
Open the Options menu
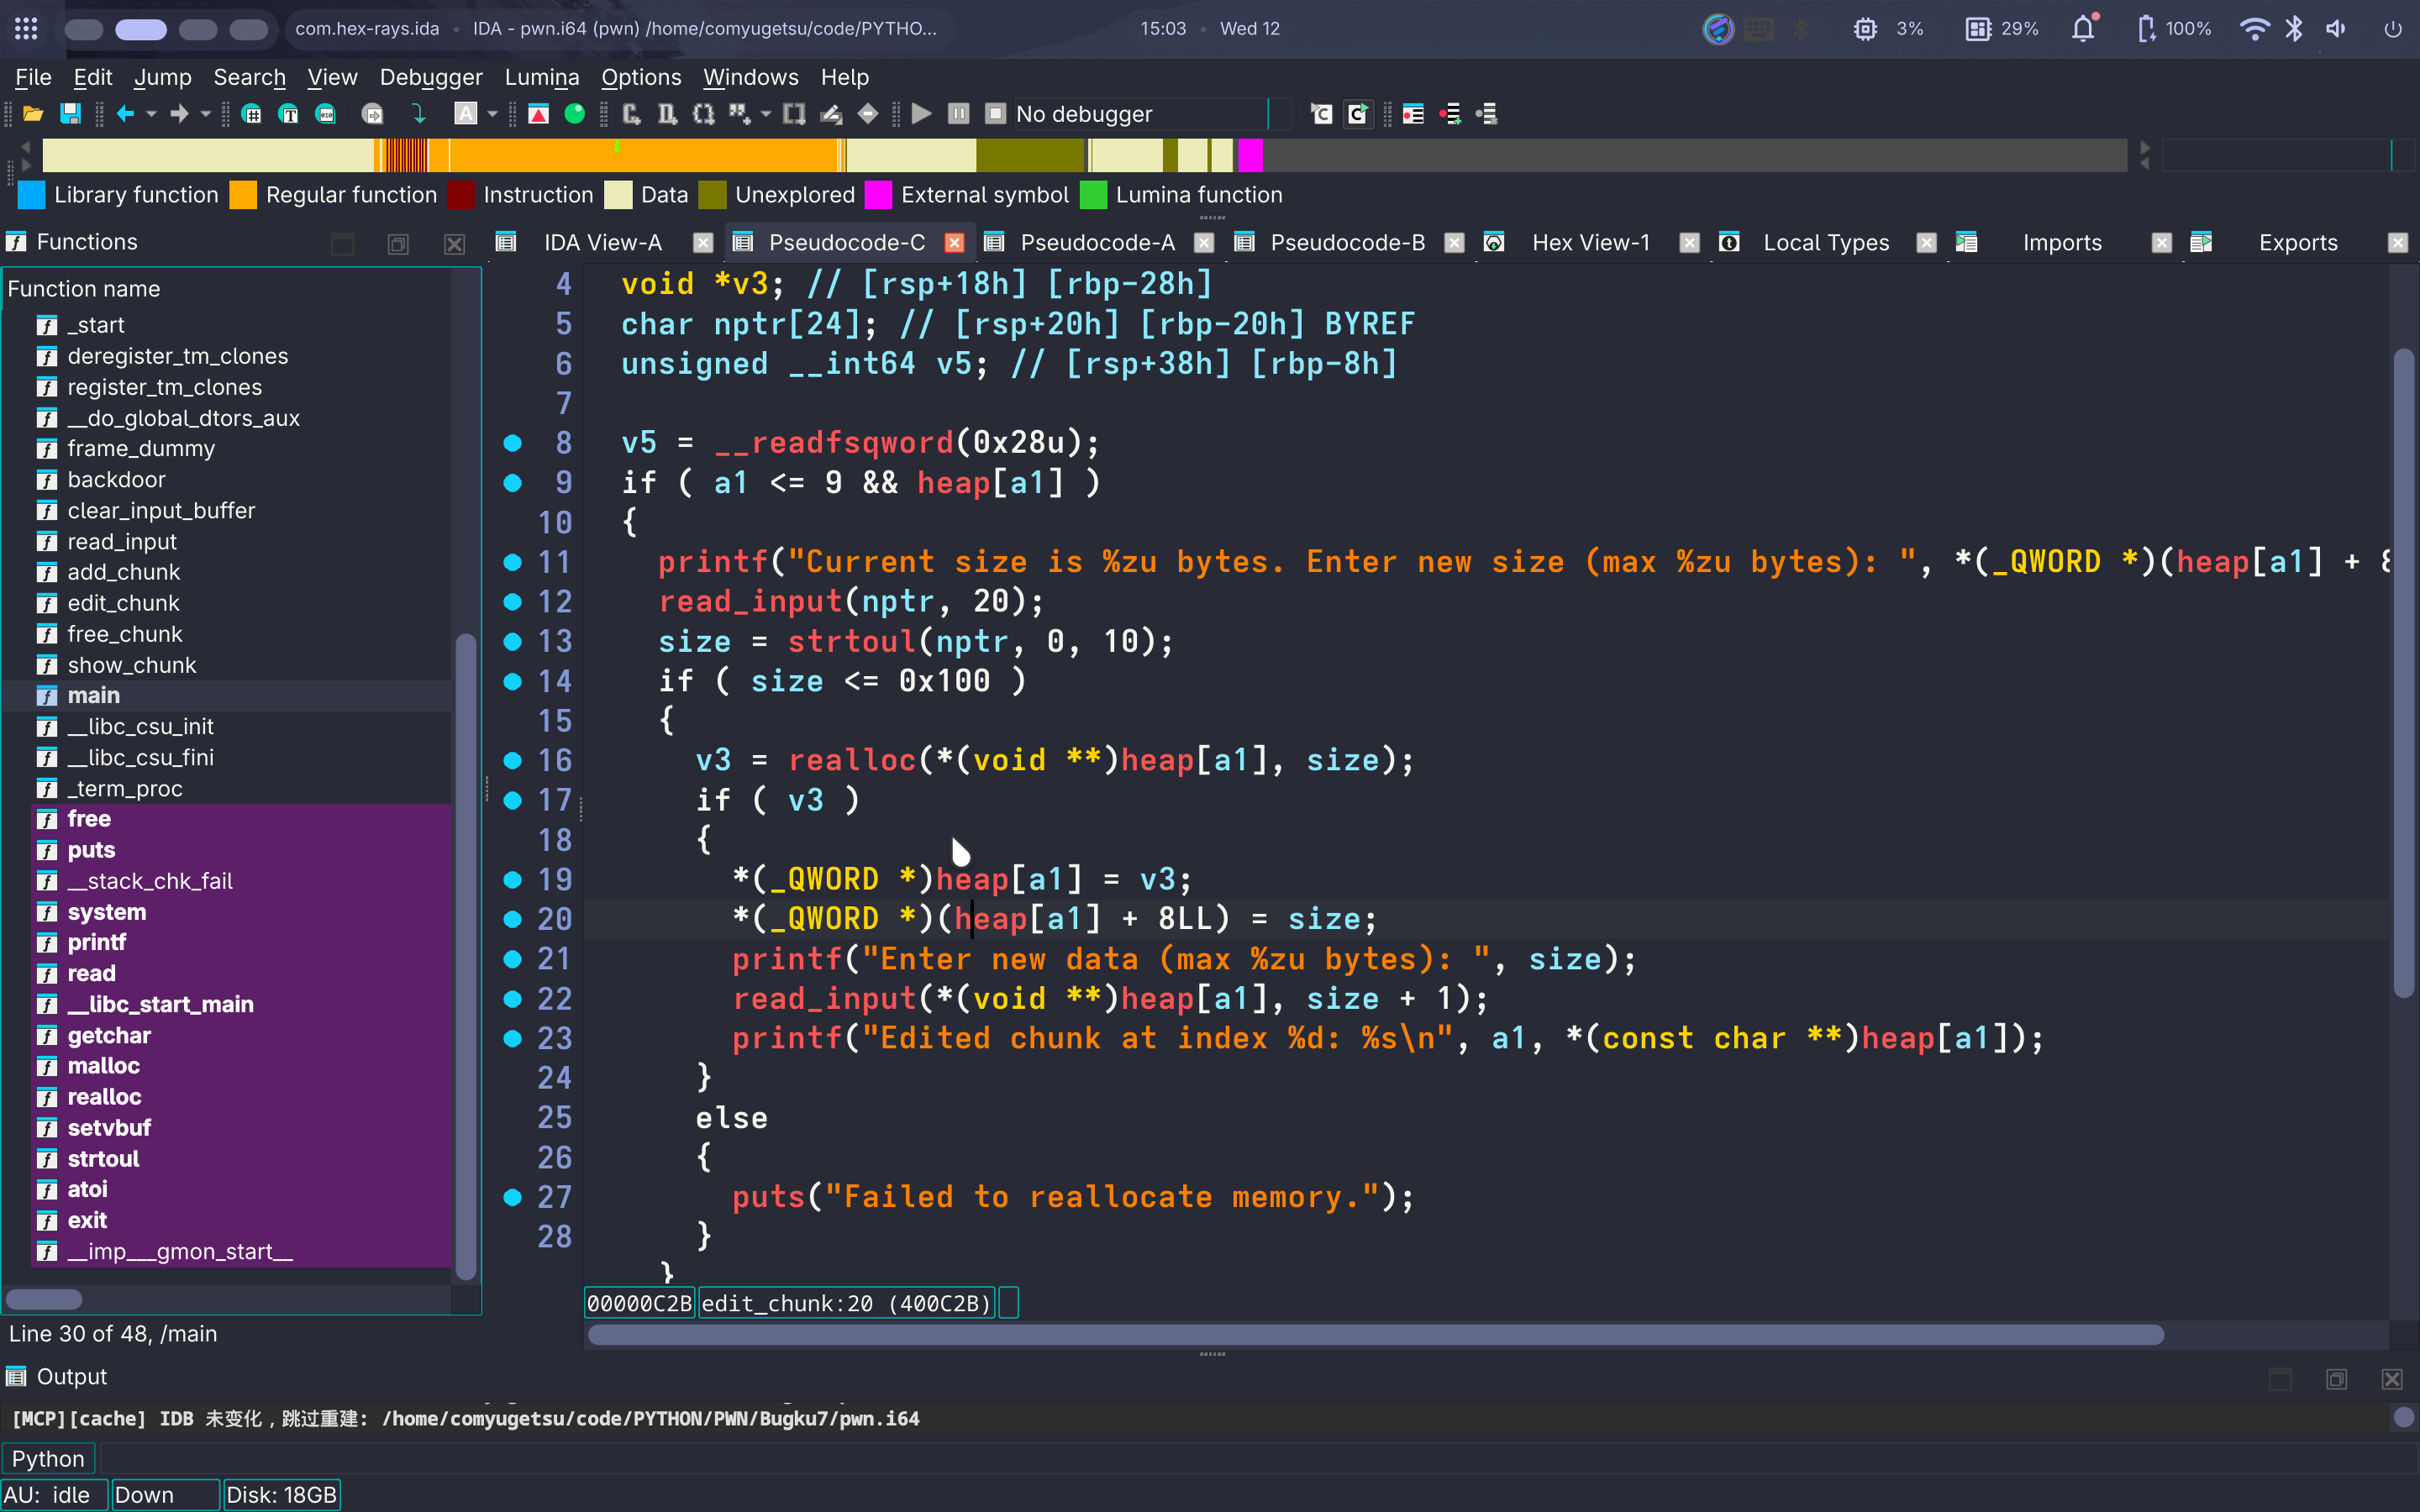pyautogui.click(x=641, y=77)
